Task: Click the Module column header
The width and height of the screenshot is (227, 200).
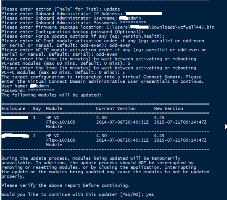Action: click(54, 109)
